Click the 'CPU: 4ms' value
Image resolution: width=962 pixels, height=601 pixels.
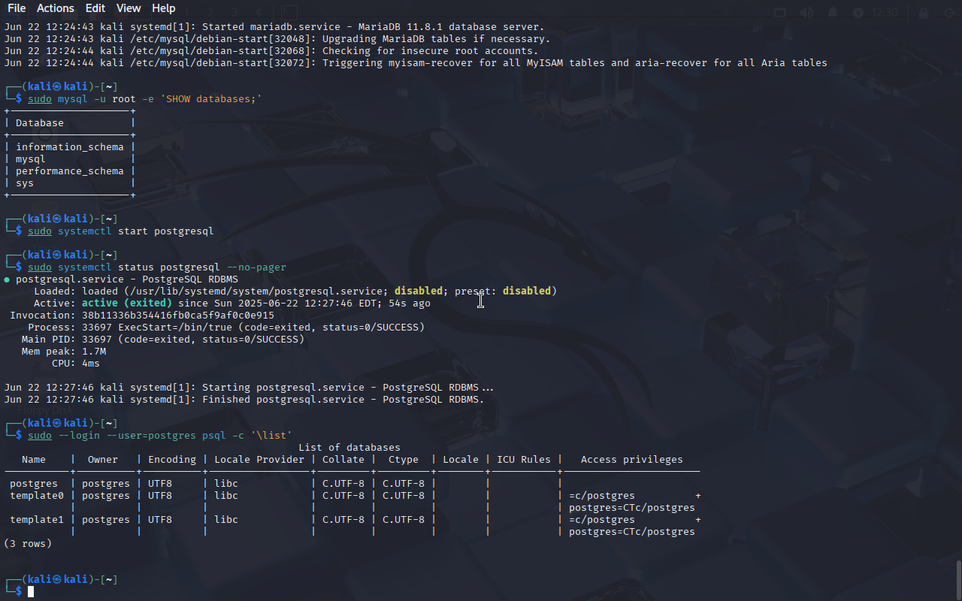76,364
